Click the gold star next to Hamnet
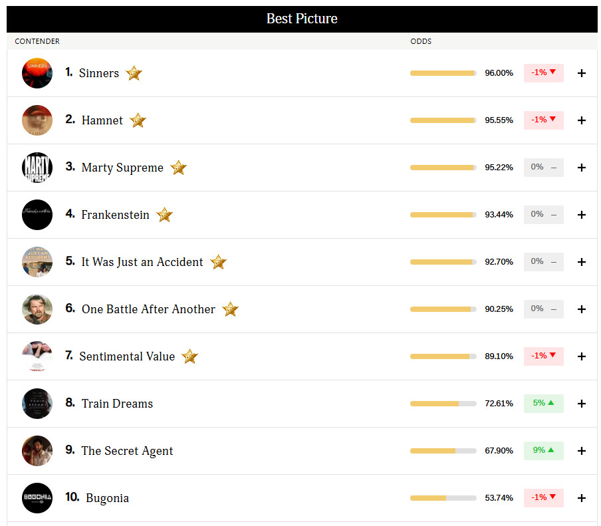Screen dimensions: 601x526 click(x=138, y=120)
